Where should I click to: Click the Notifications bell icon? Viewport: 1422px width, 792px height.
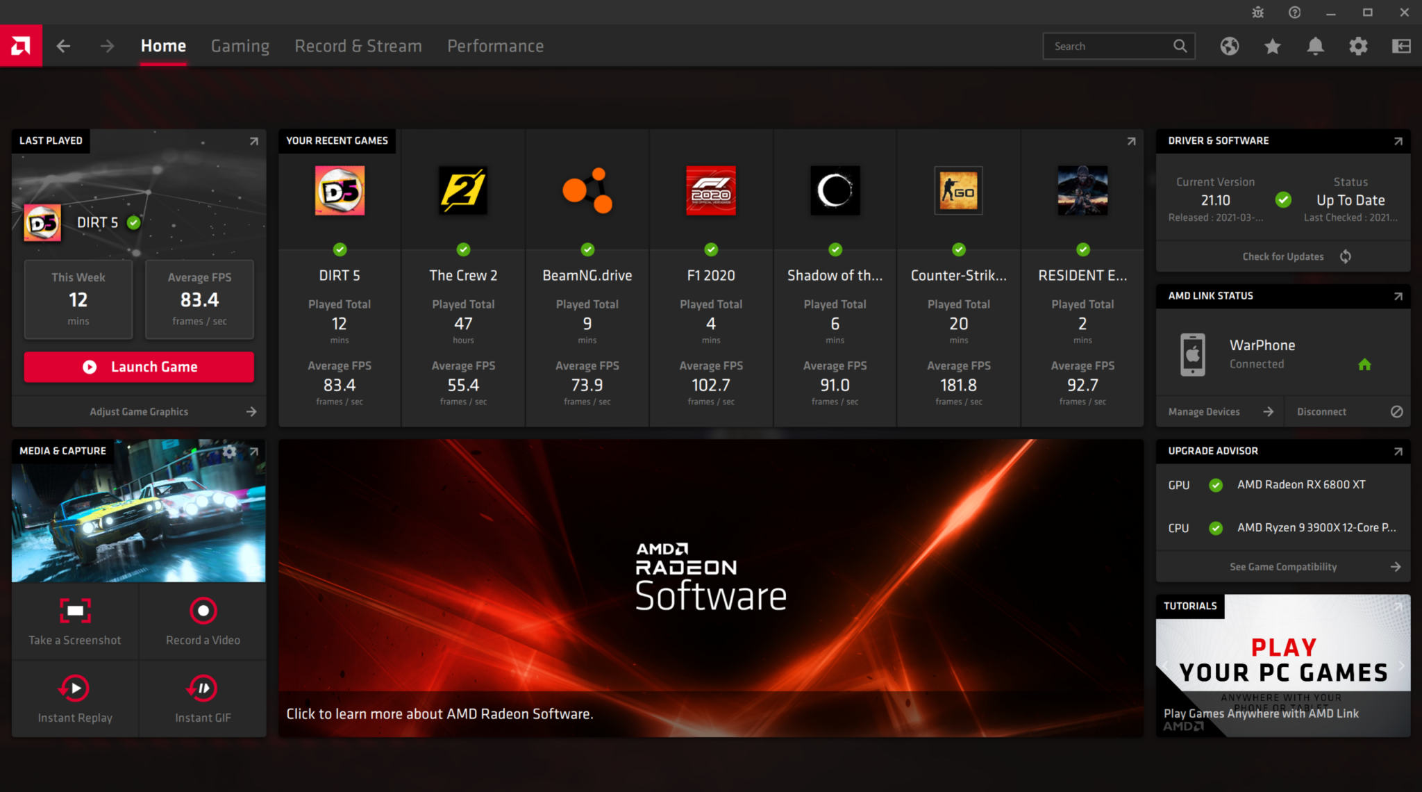click(1316, 46)
